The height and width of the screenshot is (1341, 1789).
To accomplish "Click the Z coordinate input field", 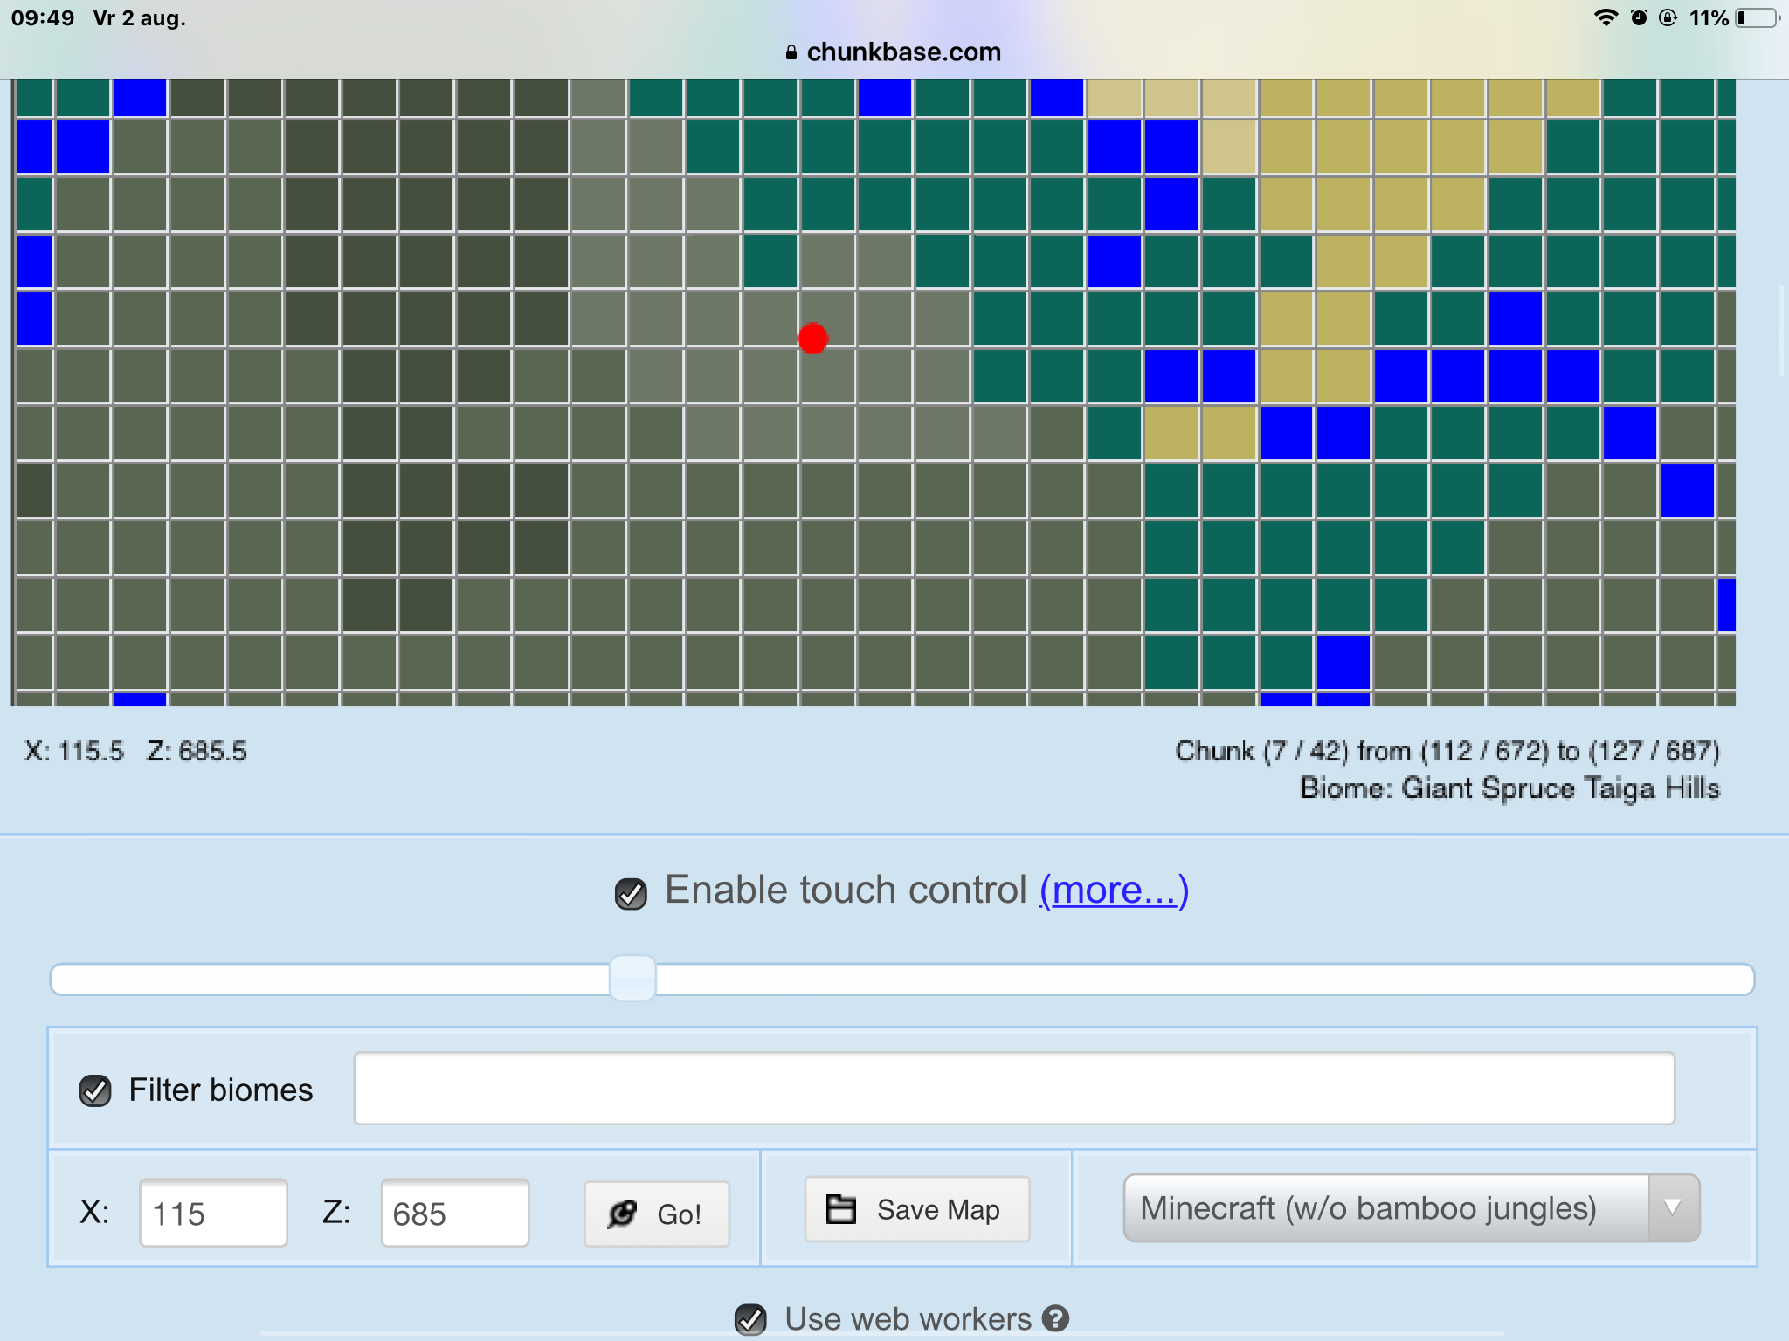I will 454,1214.
